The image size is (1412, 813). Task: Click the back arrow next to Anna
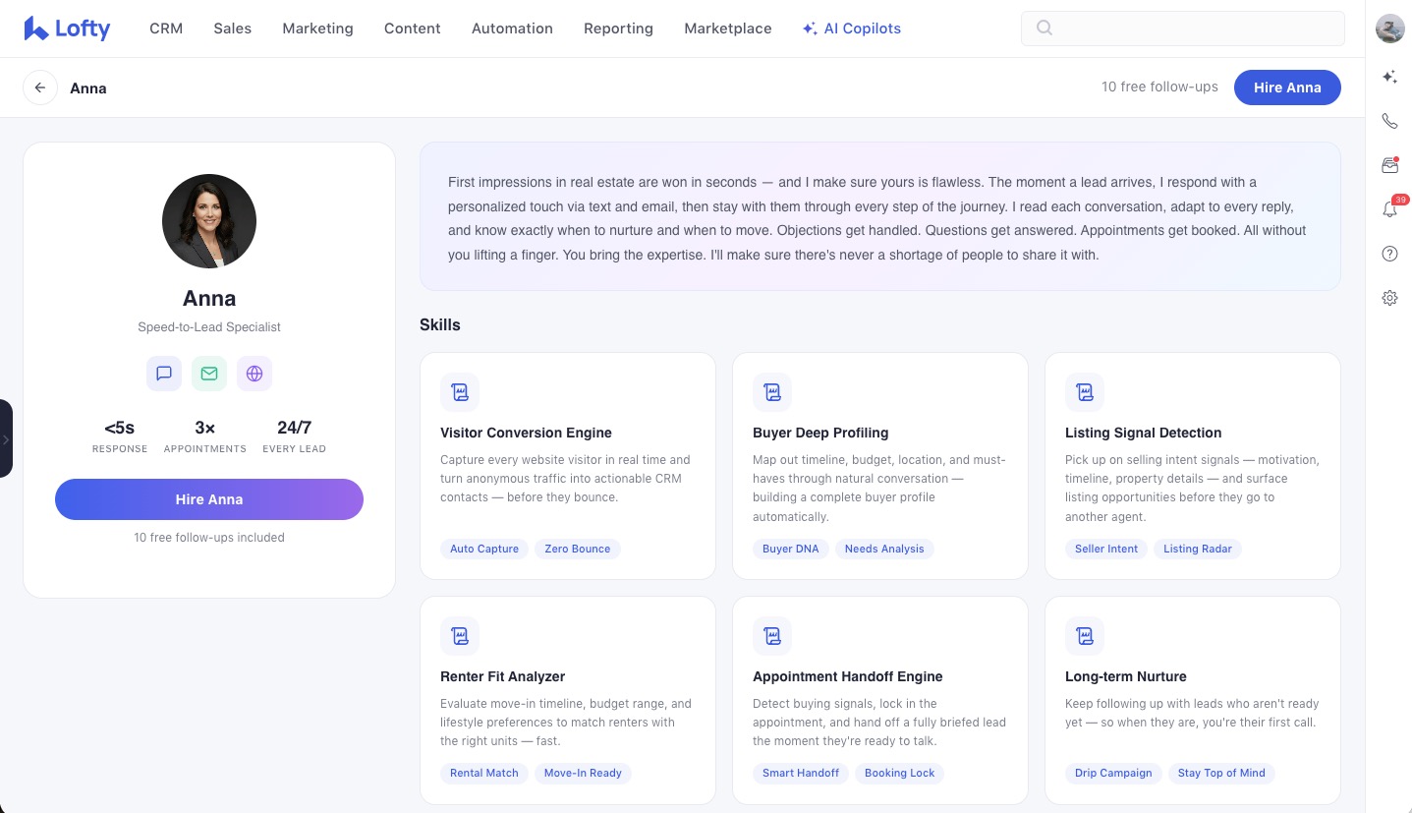point(40,87)
